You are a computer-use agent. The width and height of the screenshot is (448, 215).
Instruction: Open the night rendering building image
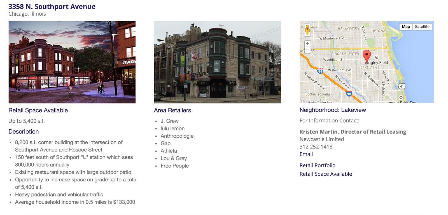click(72, 62)
